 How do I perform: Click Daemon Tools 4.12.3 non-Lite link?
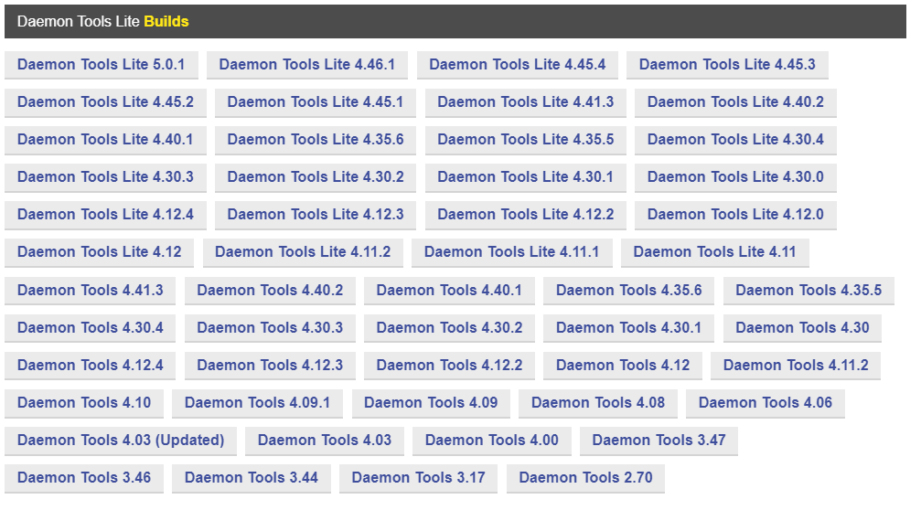point(270,366)
